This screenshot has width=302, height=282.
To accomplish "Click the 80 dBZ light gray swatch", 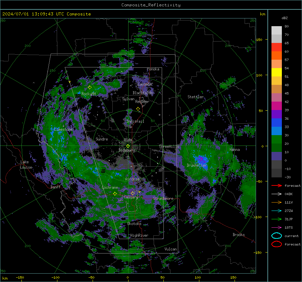I will tap(276, 30).
